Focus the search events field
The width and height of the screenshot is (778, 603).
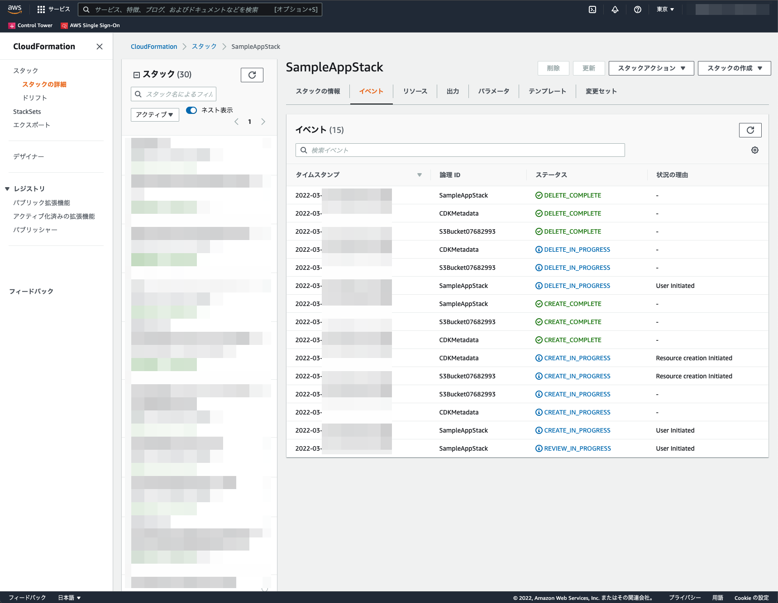pyautogui.click(x=460, y=150)
